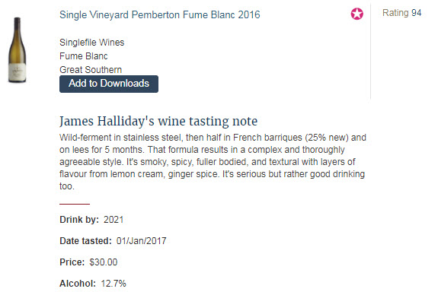Image resolution: width=438 pixels, height=292 pixels.
Task: Click the Drink by 2021 value
Action: 113,220
